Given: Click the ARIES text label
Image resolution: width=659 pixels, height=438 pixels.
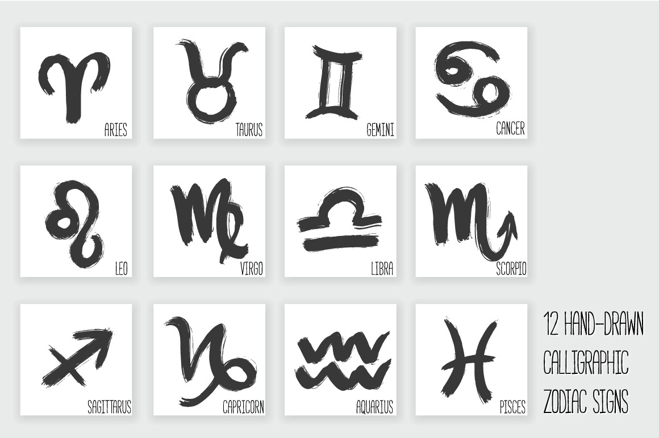Looking at the screenshot, I should click(115, 129).
